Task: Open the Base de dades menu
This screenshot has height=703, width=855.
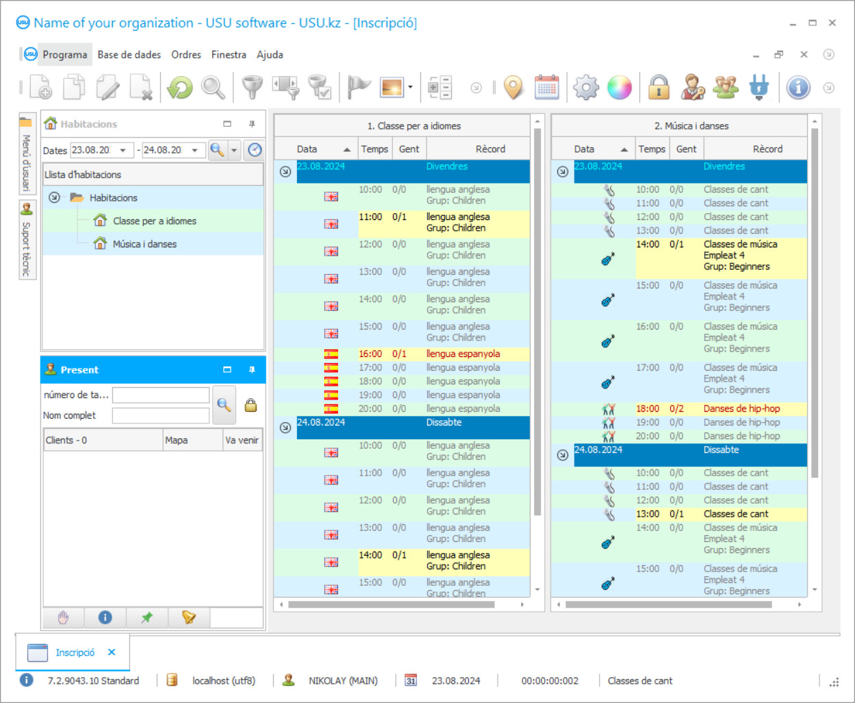Action: point(129,55)
